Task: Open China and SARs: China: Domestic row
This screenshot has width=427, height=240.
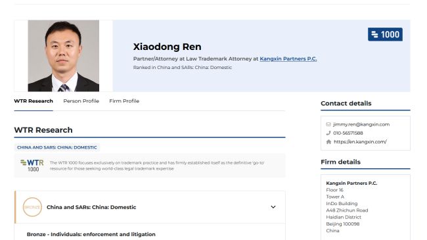Action: [x=150, y=207]
